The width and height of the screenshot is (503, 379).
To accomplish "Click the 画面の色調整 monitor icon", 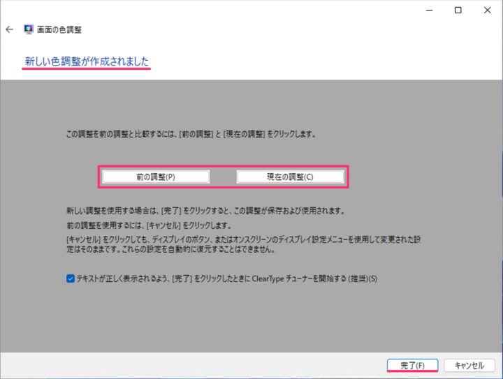I will (29, 29).
